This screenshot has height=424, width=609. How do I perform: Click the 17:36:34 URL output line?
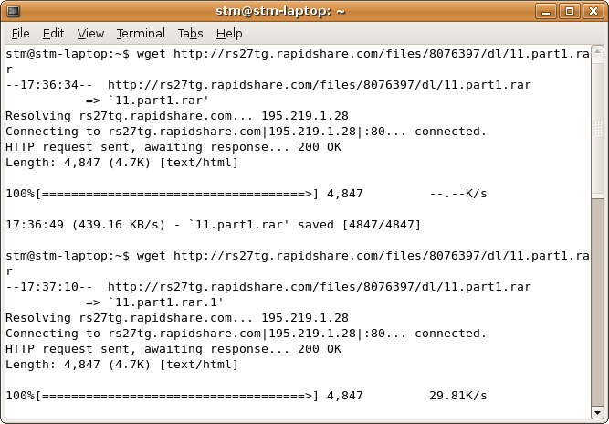tap(268, 85)
